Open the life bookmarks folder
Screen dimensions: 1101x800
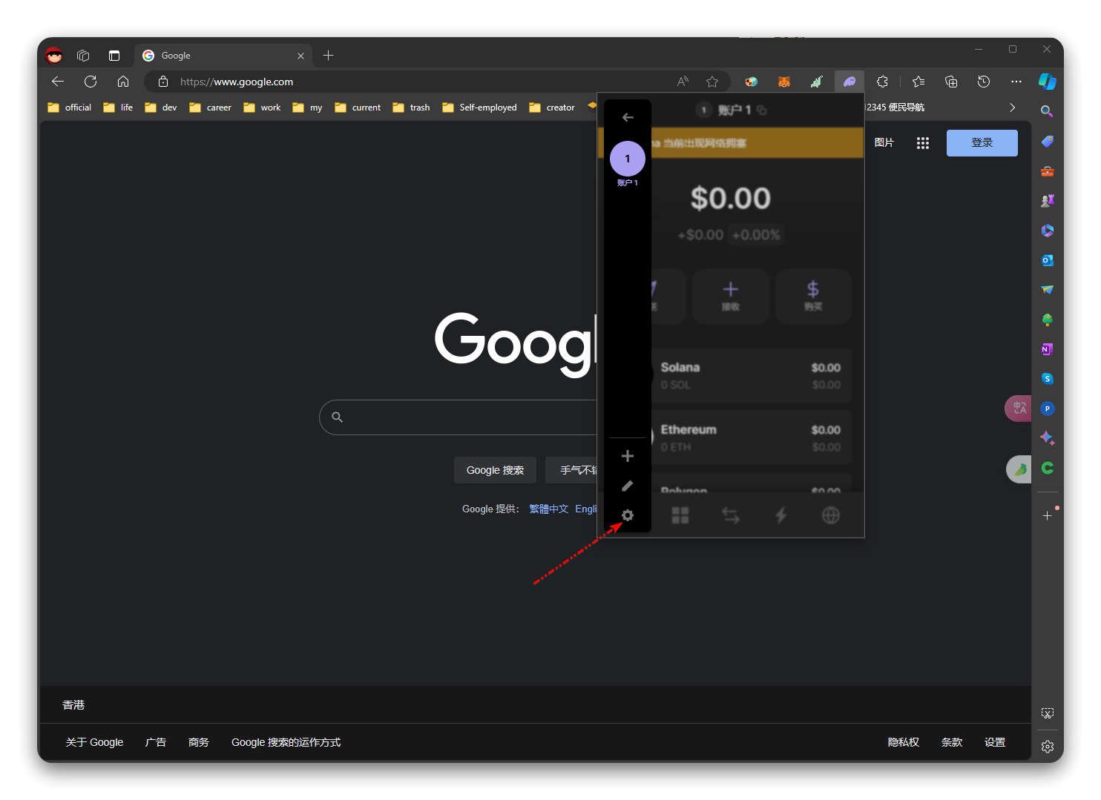[x=118, y=108]
